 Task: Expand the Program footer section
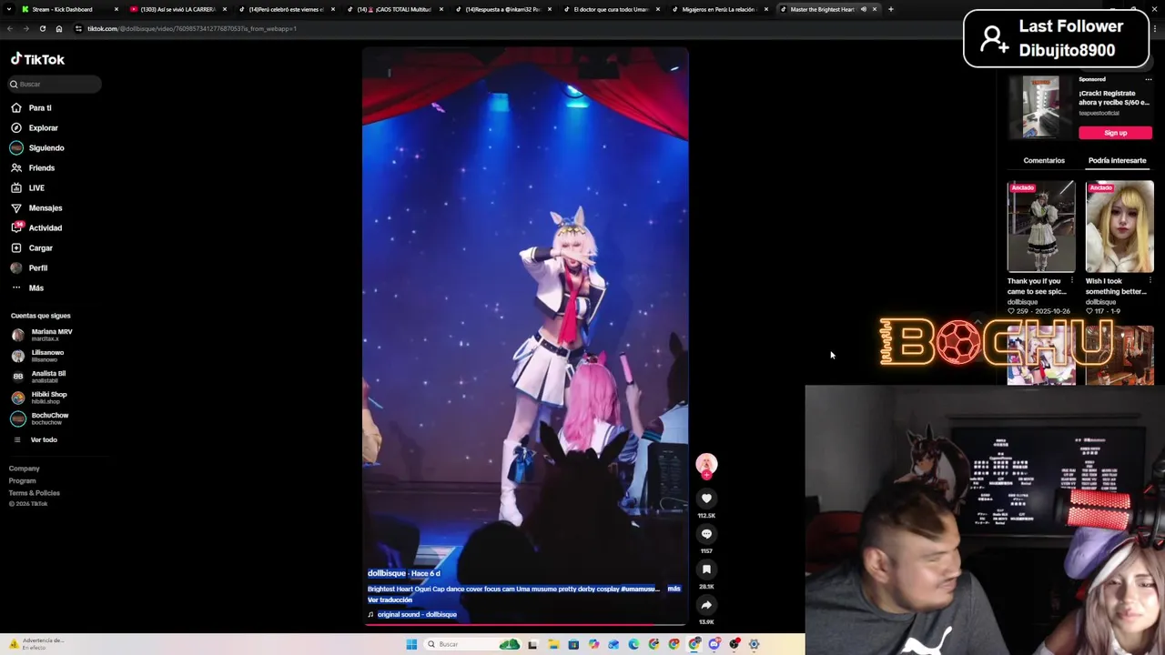point(23,480)
